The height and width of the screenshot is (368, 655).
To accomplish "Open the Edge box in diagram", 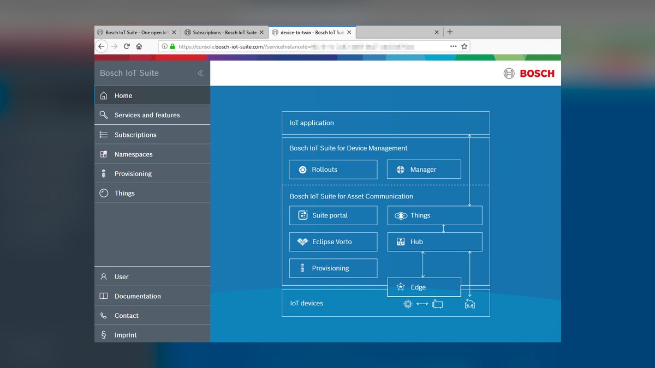I will (424, 287).
